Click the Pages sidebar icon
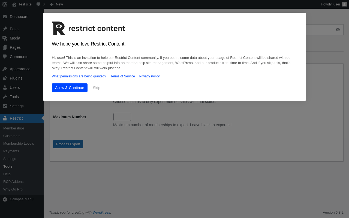Screen dimensions: 349x218 [x=5, y=47]
